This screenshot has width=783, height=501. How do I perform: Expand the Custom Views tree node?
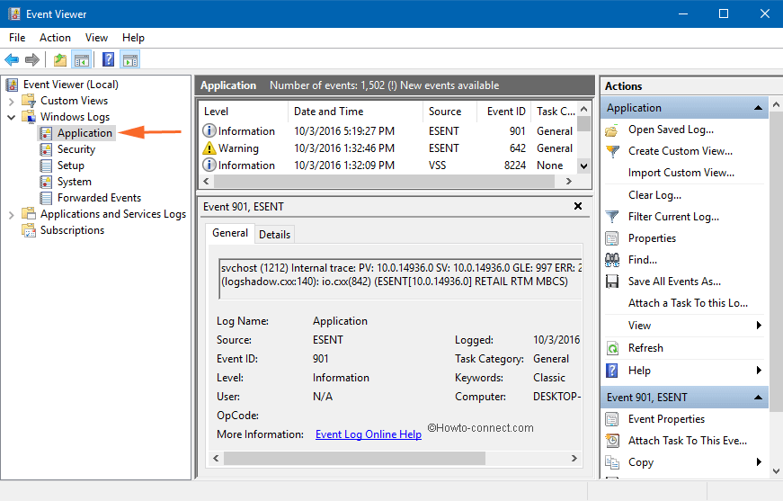click(12, 102)
